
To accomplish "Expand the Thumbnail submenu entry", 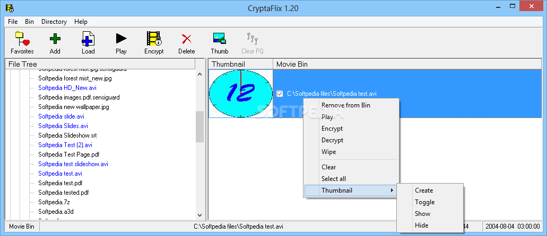I will tap(351, 190).
